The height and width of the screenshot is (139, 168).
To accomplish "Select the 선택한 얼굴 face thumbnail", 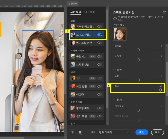I will (x=120, y=34).
